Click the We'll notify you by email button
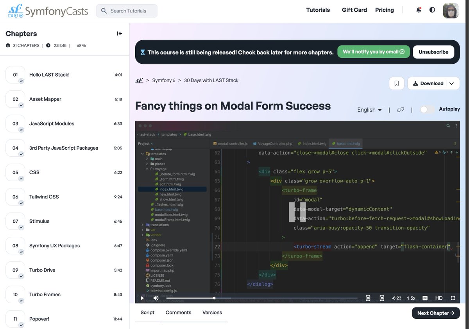 (x=374, y=52)
